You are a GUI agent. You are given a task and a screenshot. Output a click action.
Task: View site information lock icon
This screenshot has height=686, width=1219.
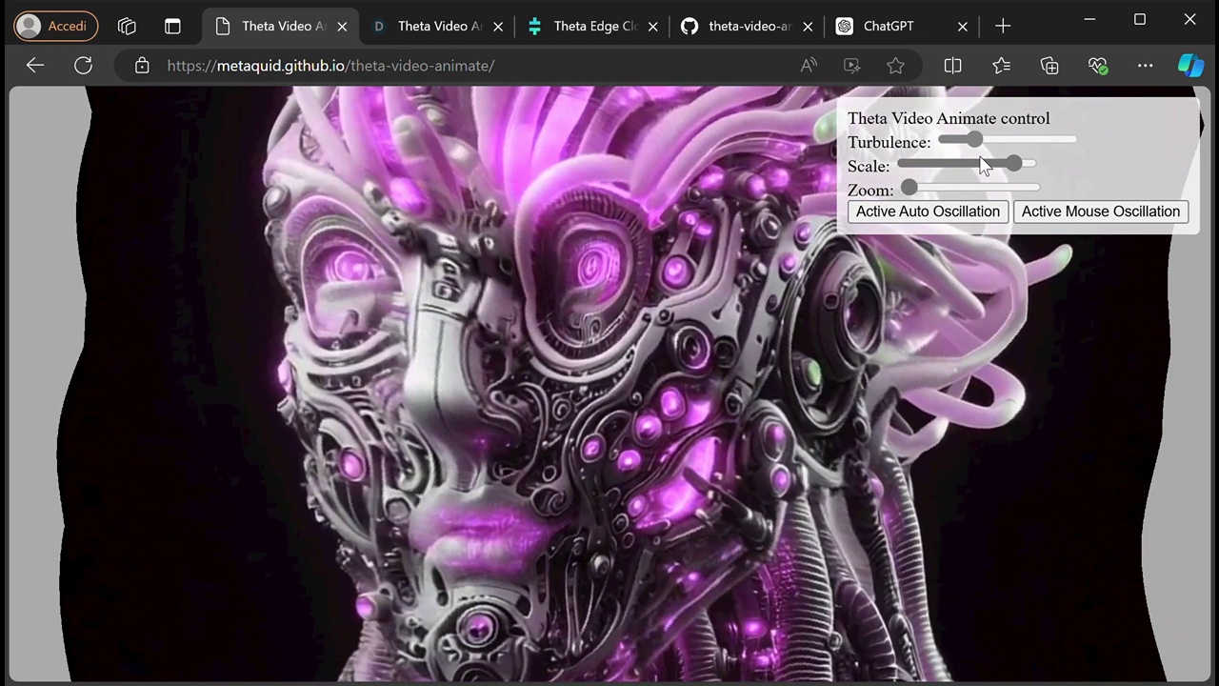142,66
